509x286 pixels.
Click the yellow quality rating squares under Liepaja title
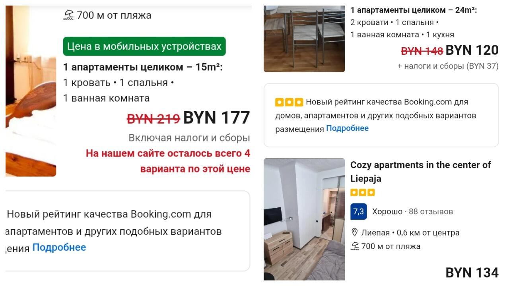(x=363, y=193)
